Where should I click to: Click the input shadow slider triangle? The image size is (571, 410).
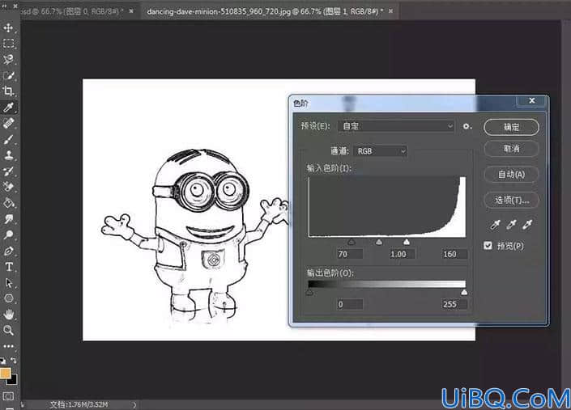[351, 242]
